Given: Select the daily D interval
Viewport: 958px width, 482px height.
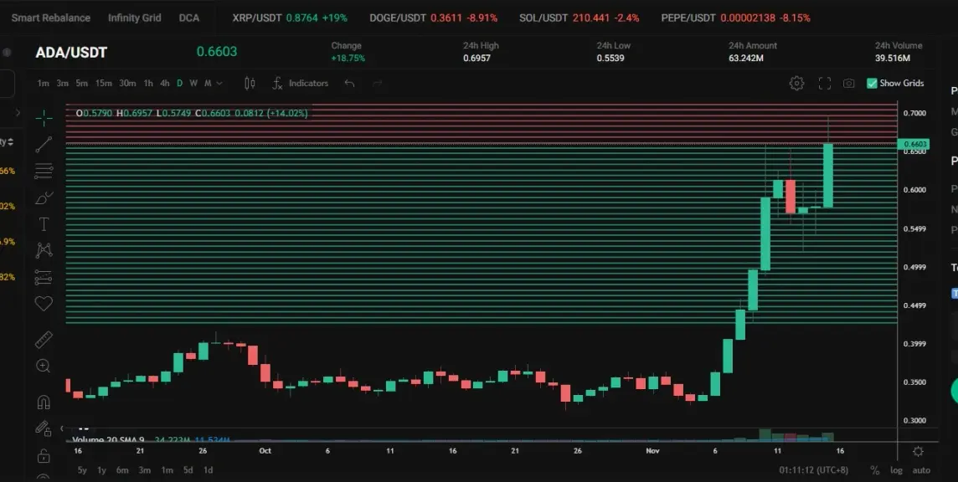Looking at the screenshot, I should coord(179,83).
